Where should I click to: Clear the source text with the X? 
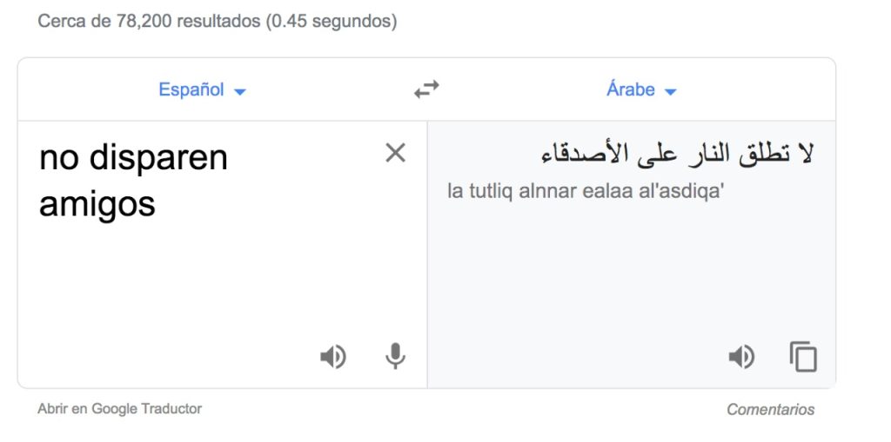(x=395, y=154)
